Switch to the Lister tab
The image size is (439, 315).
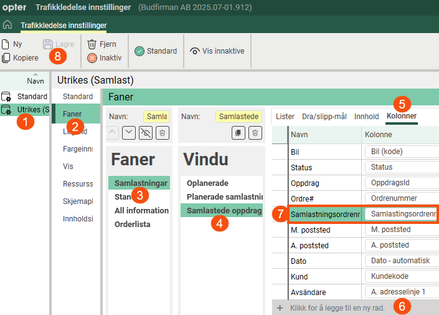[285, 116]
